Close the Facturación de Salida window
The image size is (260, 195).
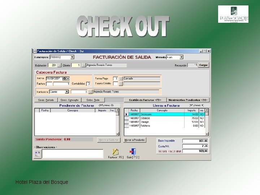209,51
